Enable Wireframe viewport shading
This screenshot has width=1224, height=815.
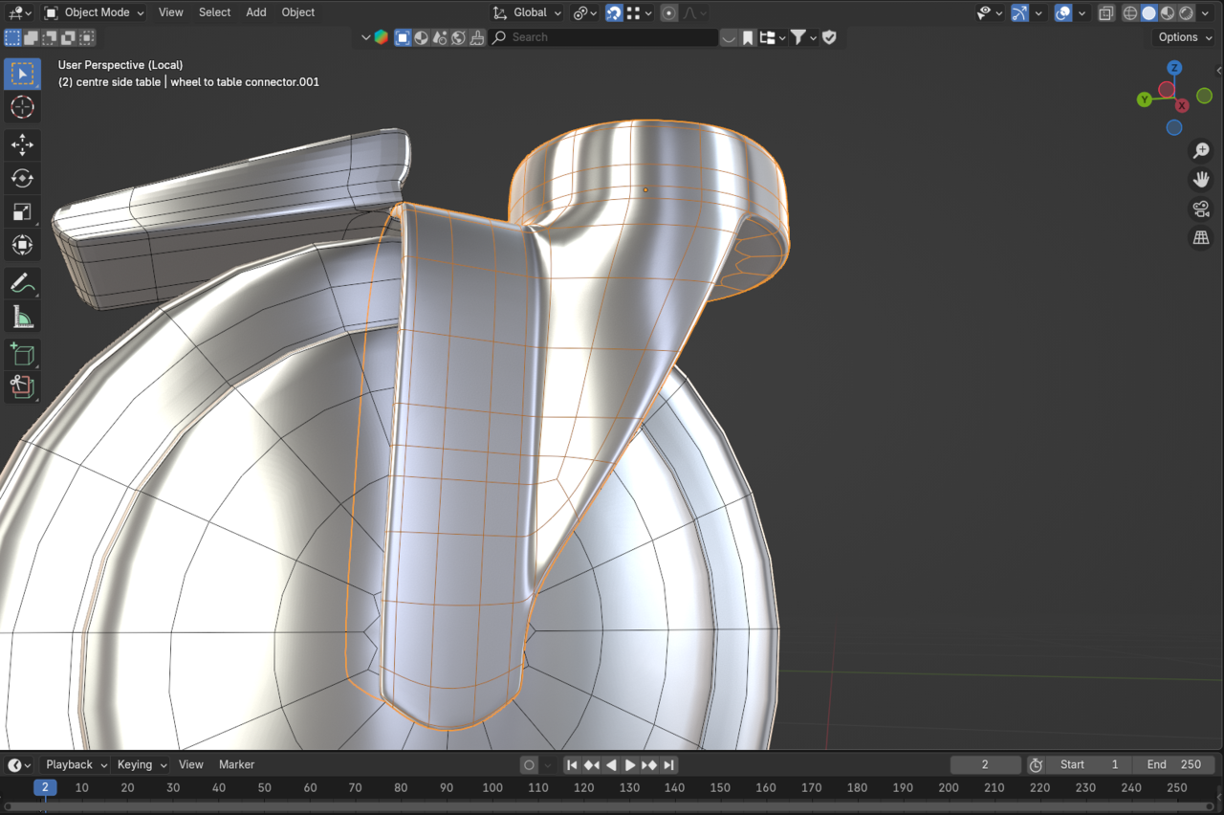tap(1129, 12)
